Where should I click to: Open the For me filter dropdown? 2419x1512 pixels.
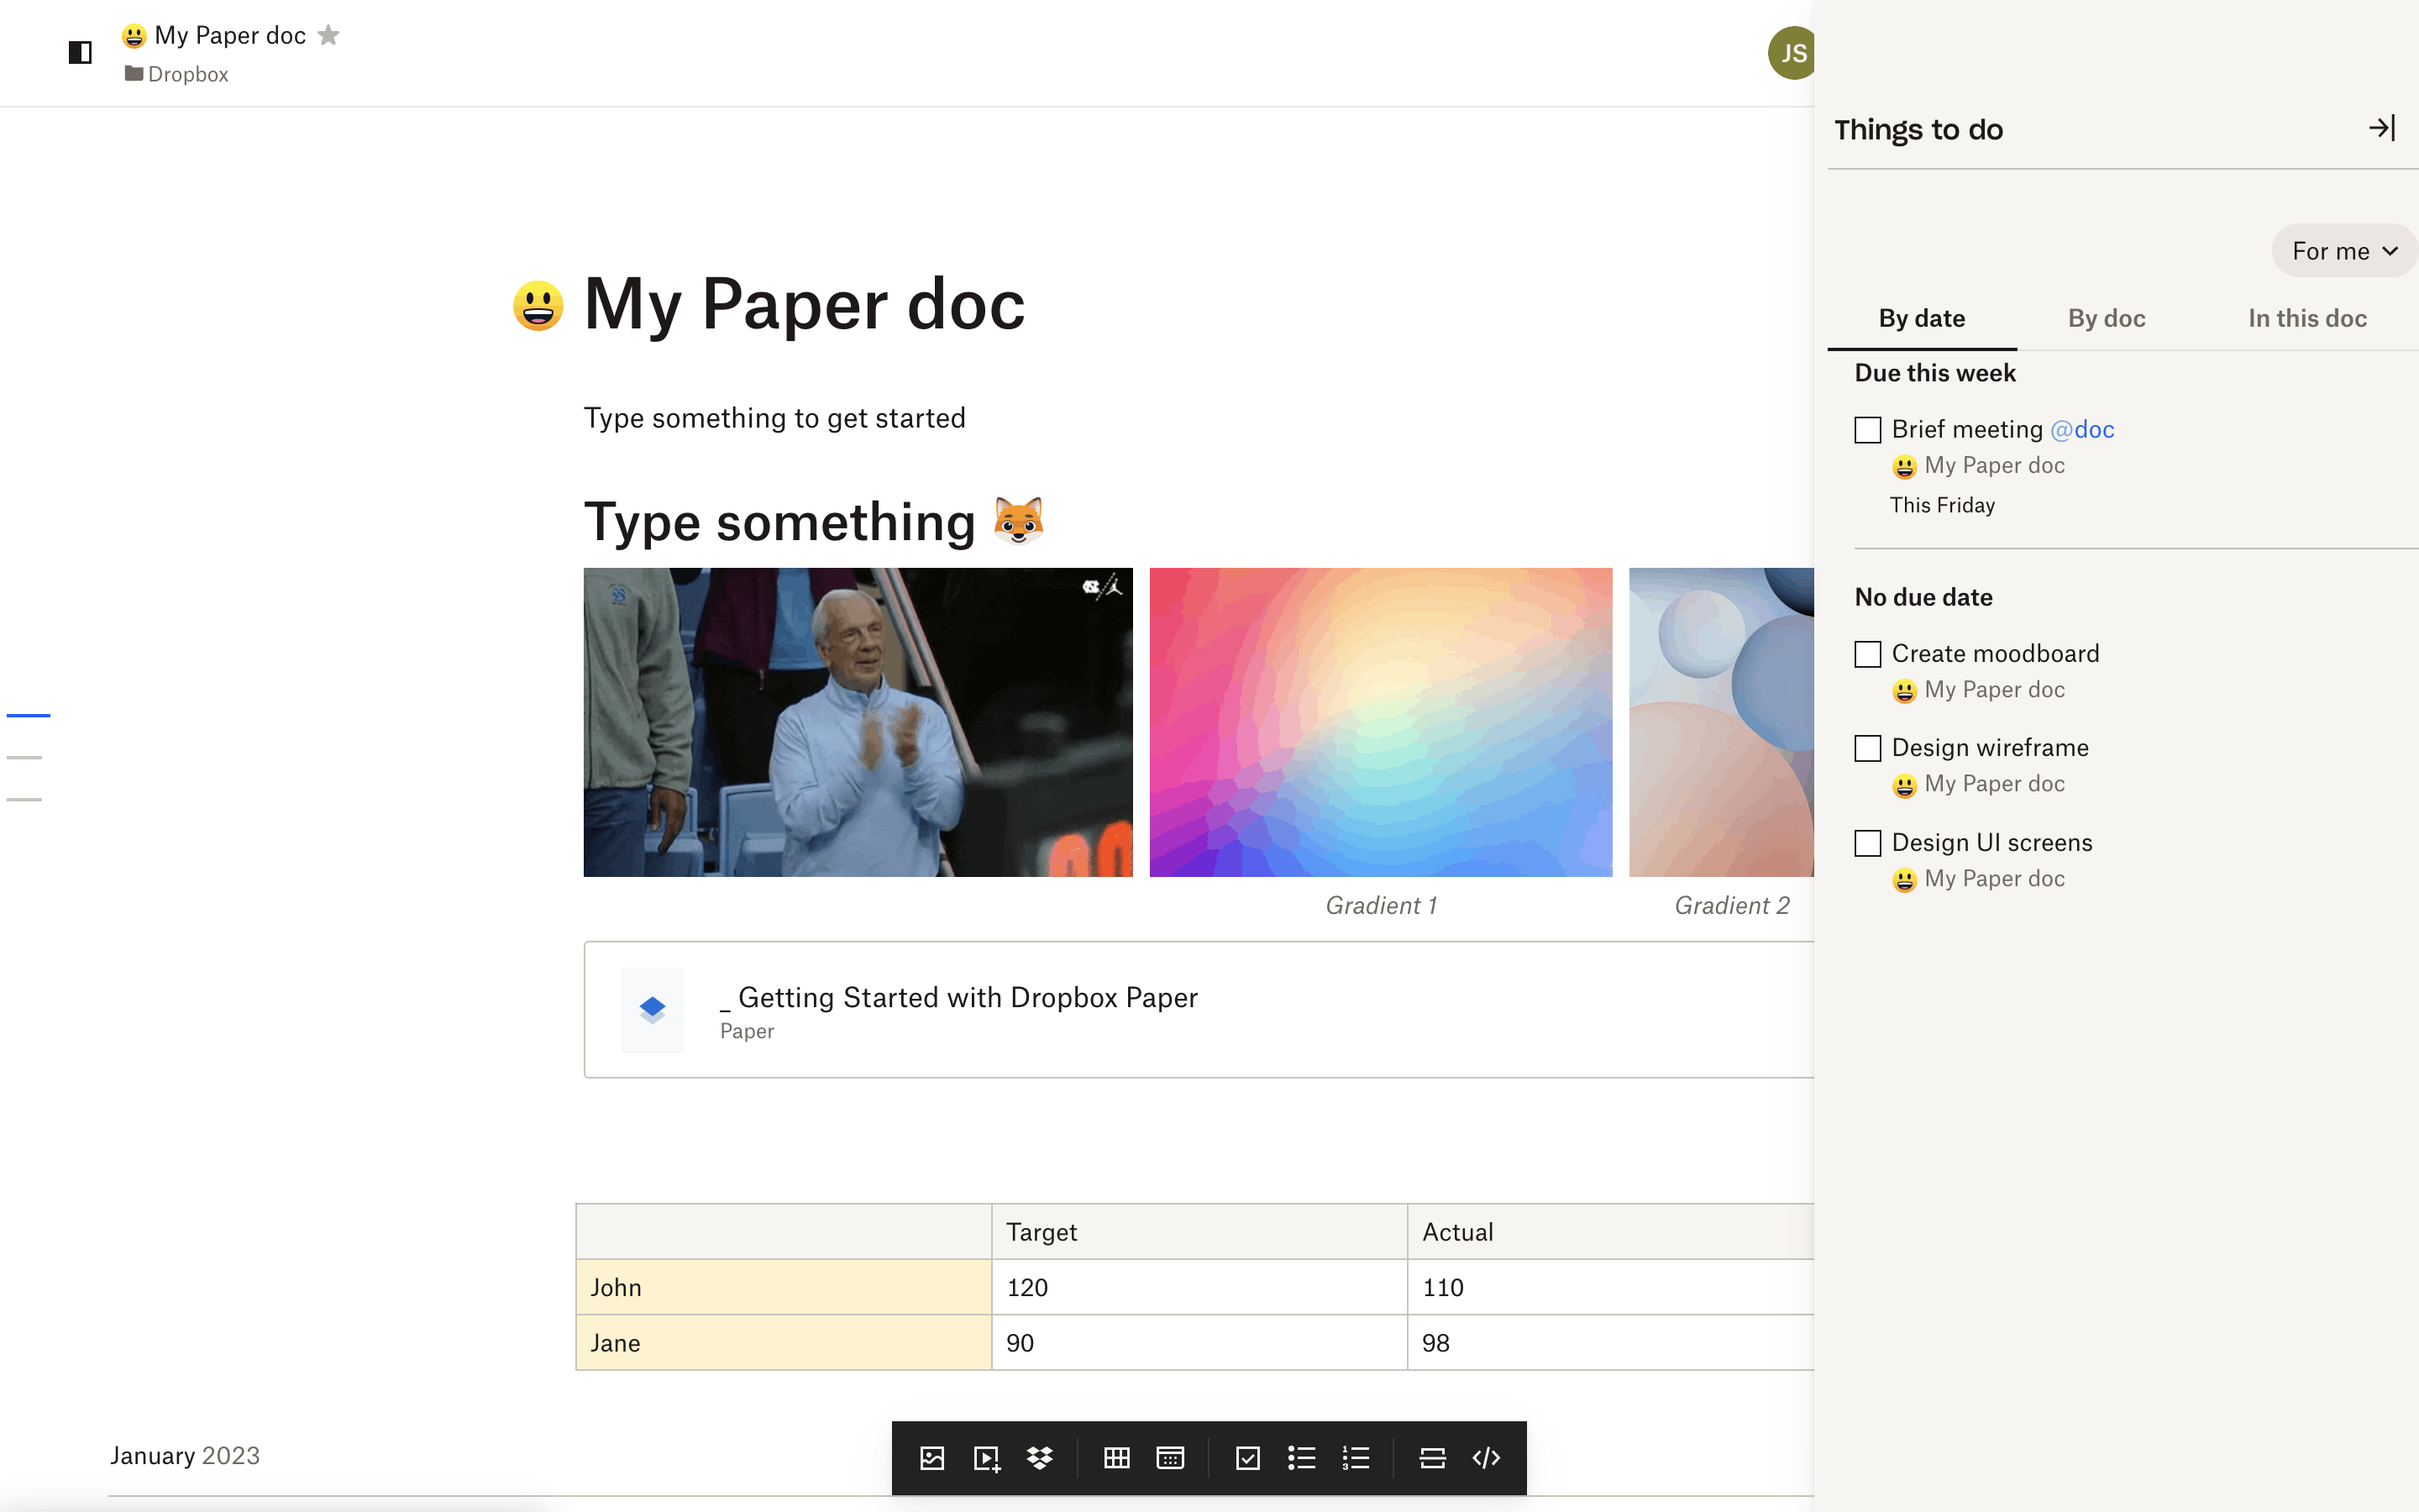[2343, 251]
